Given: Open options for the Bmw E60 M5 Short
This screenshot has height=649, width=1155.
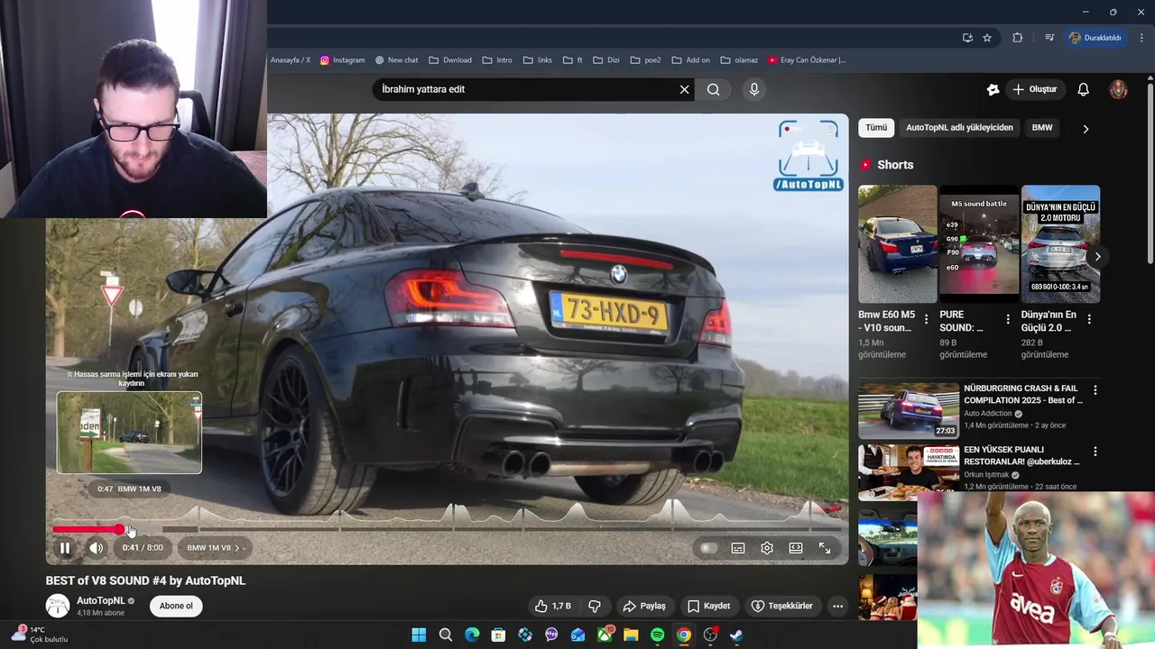Looking at the screenshot, I should [x=926, y=320].
